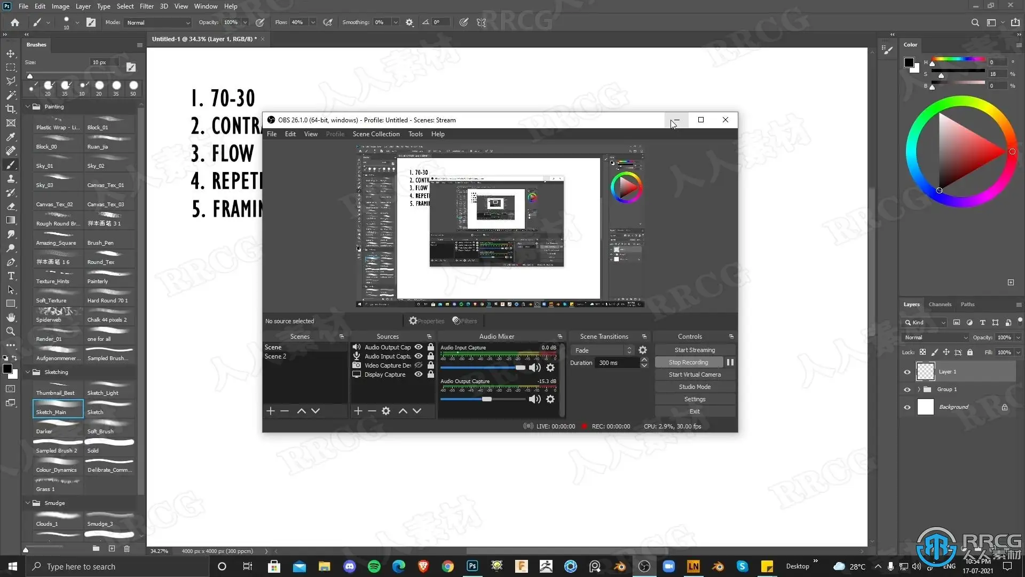Open Photoshop search magnifier icon
This screenshot has width=1025, height=577.
[975, 22]
